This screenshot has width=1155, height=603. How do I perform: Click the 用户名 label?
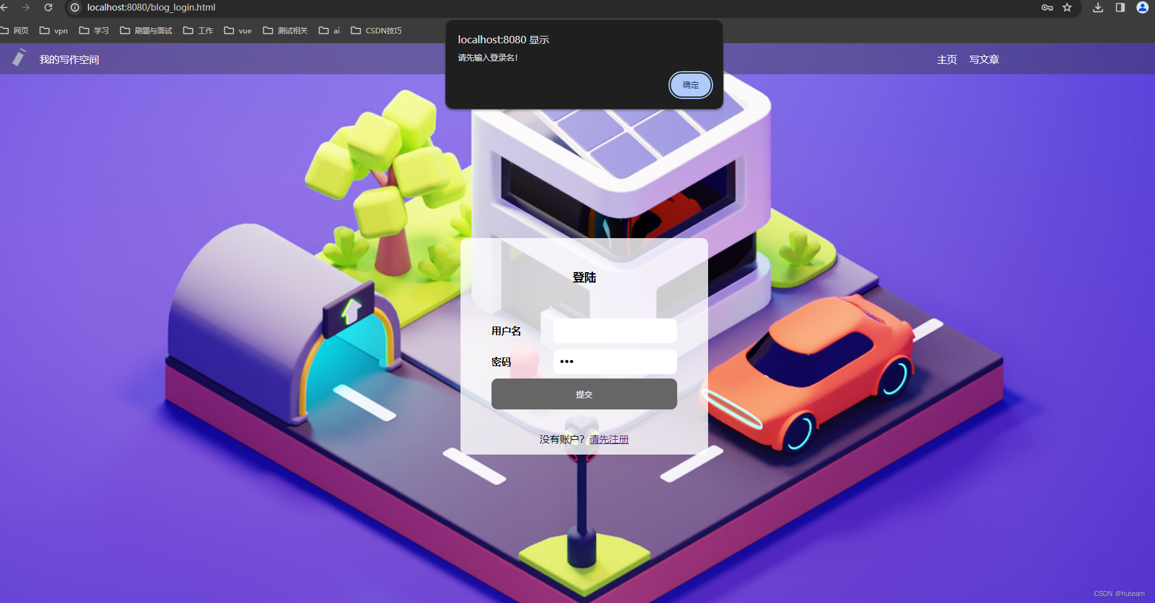506,331
